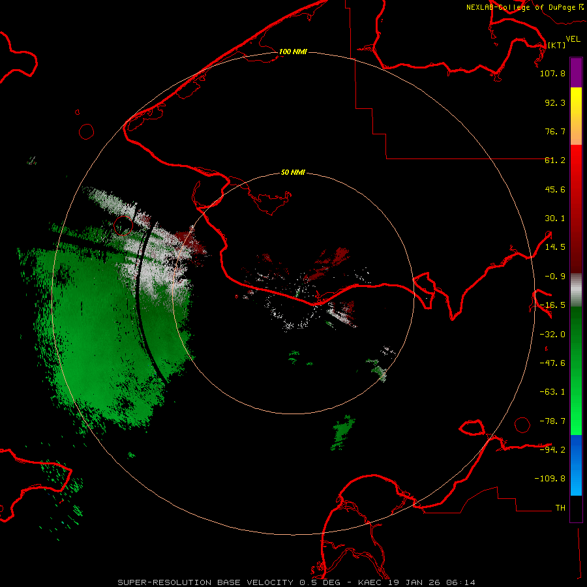Click the -0.9 legend value
587x587 pixels.
click(555, 277)
